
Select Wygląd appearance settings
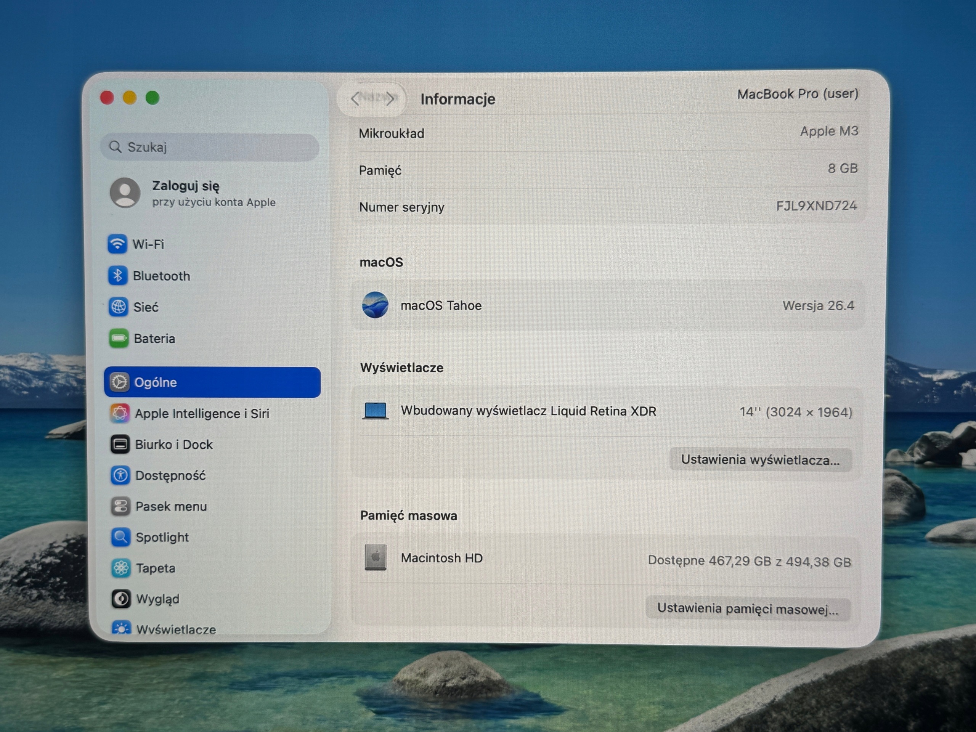[x=146, y=599]
